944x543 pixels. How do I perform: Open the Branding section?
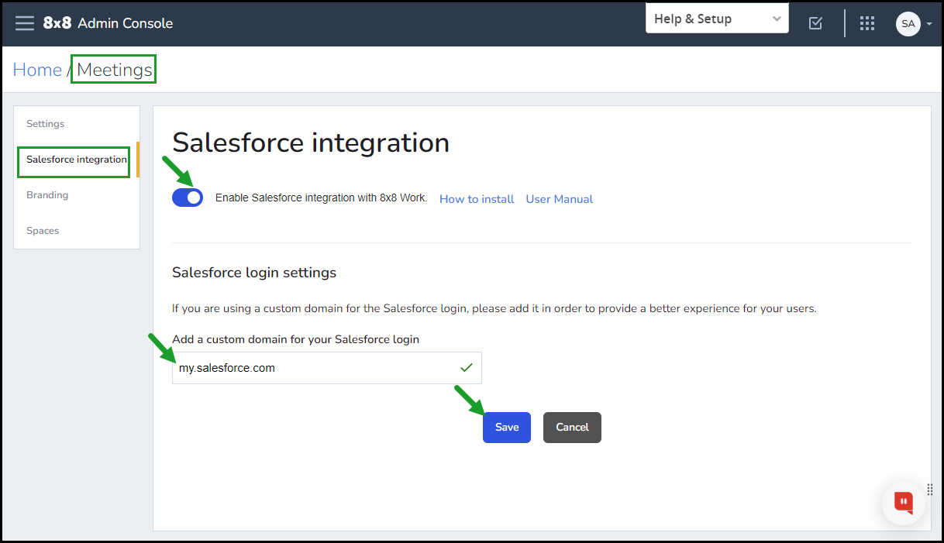click(47, 195)
